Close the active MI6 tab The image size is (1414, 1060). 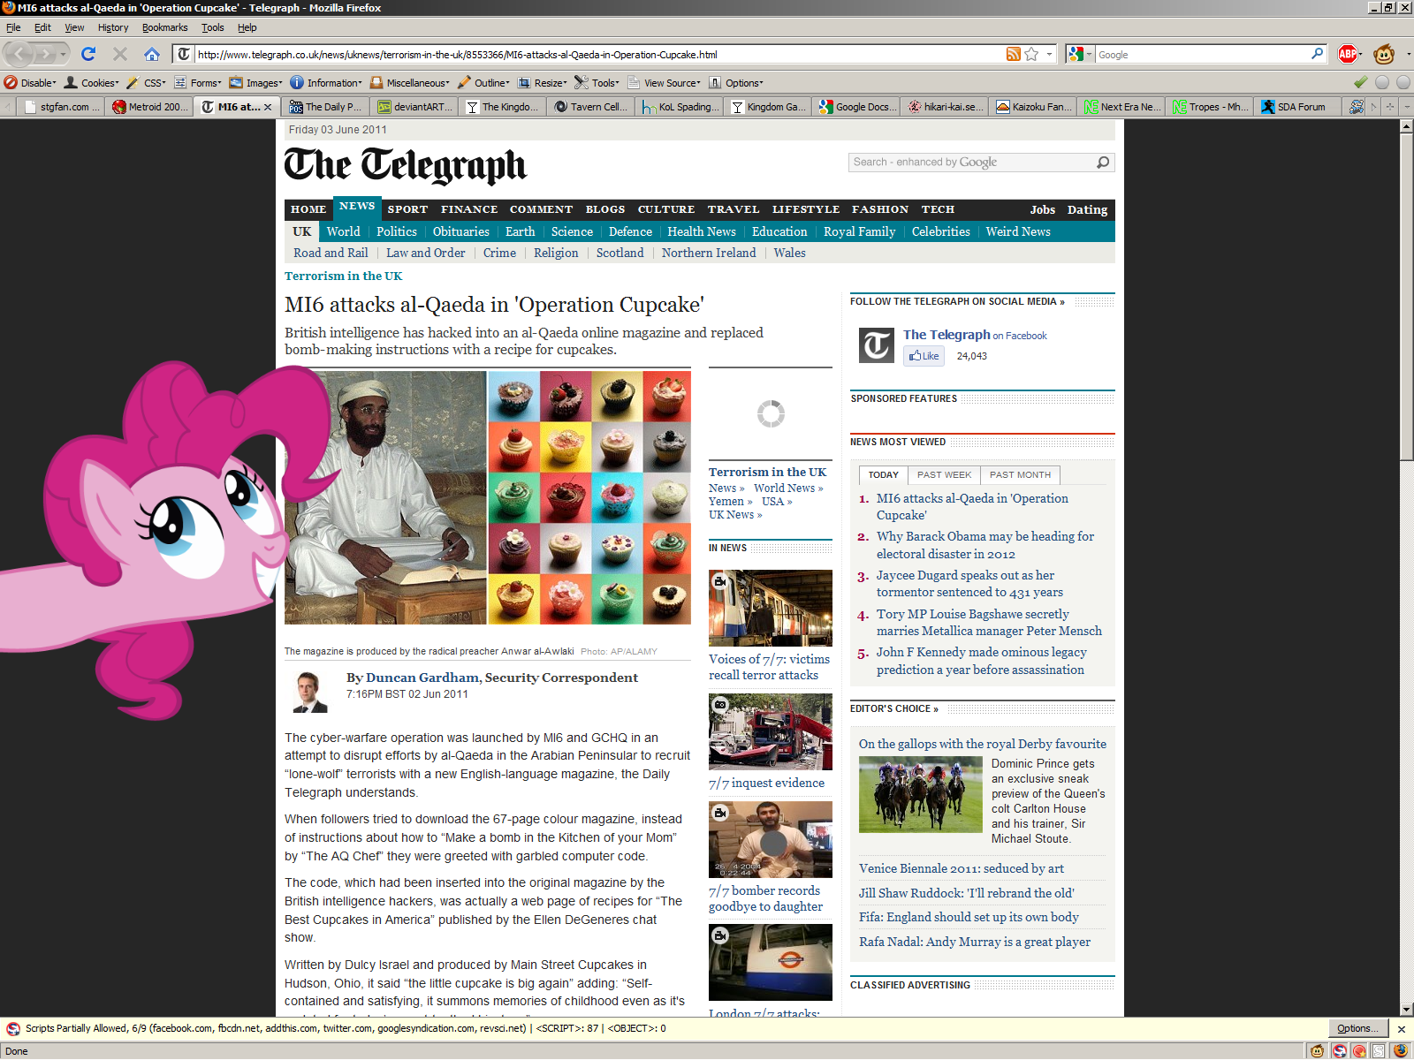268,107
